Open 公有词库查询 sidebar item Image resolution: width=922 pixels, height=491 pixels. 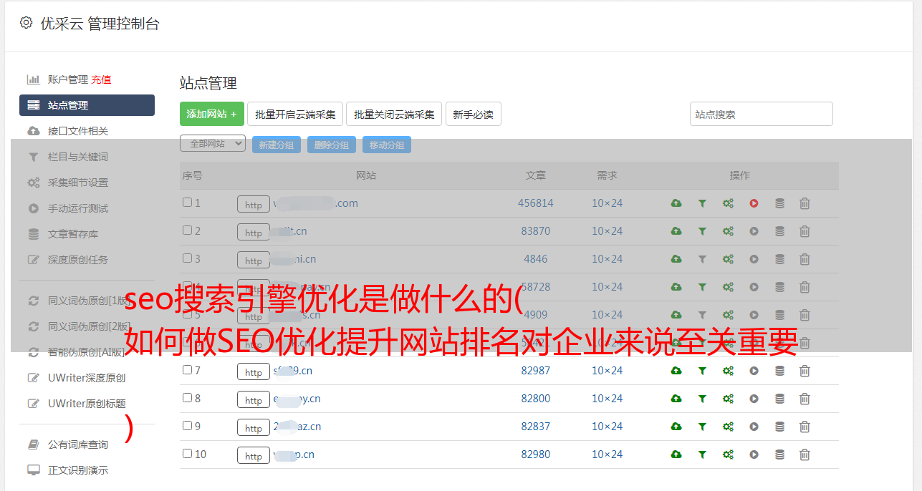[78, 444]
